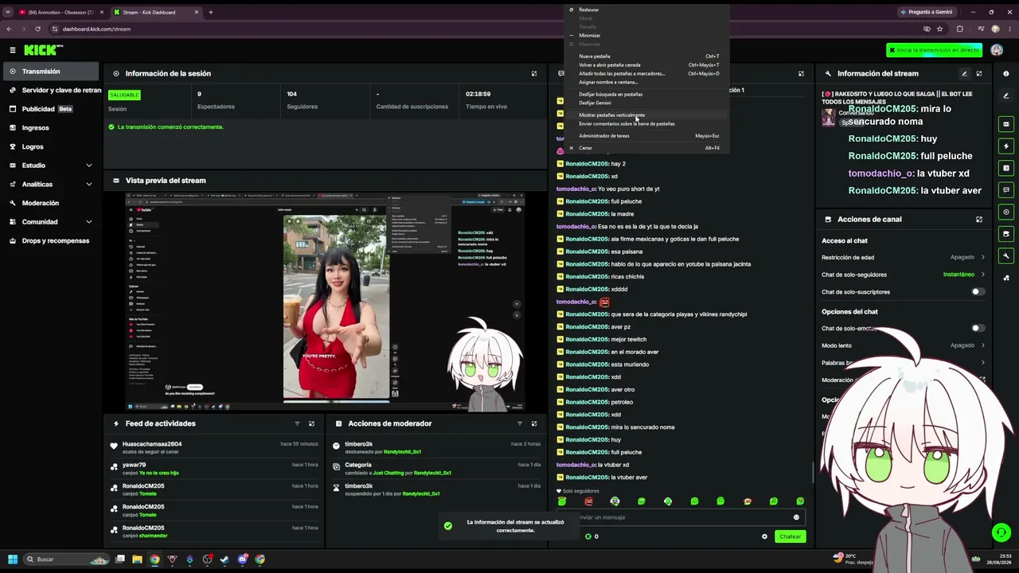Screen dimensions: 1019x573
Task: Open a new browser tab
Action: [x=211, y=12]
